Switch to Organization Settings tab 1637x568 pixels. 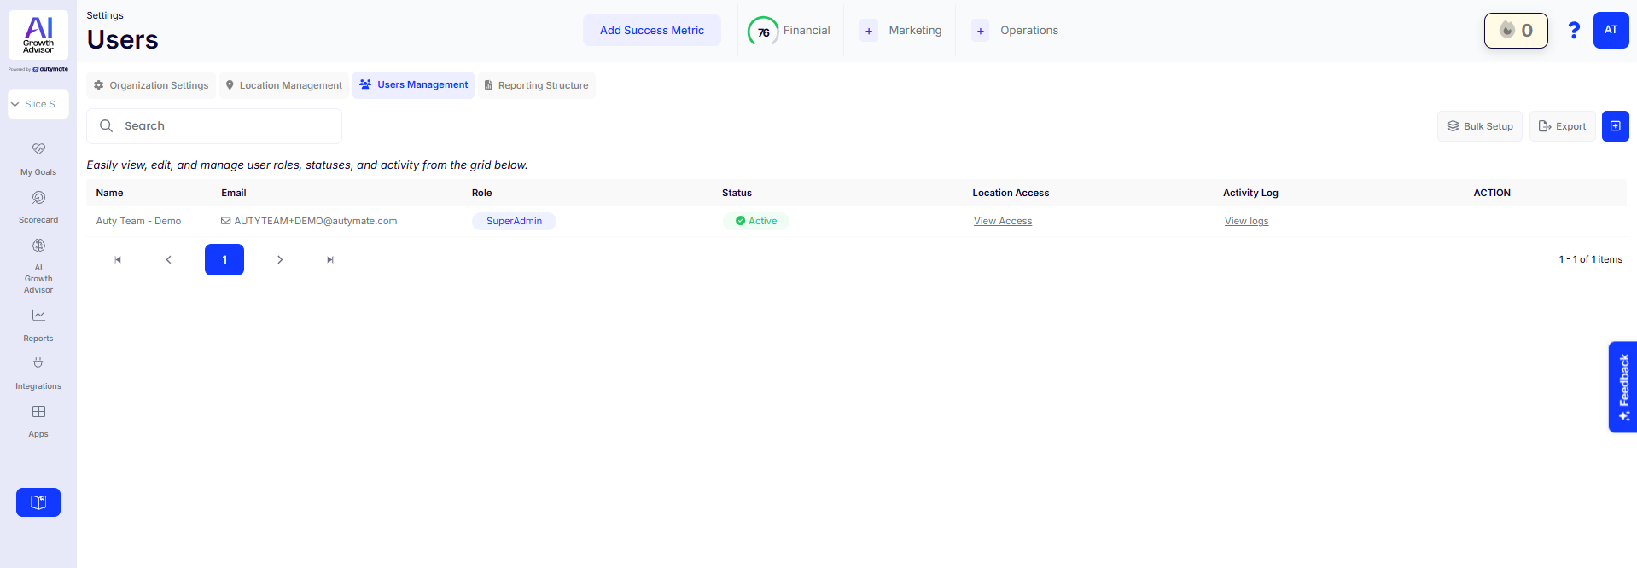point(151,85)
